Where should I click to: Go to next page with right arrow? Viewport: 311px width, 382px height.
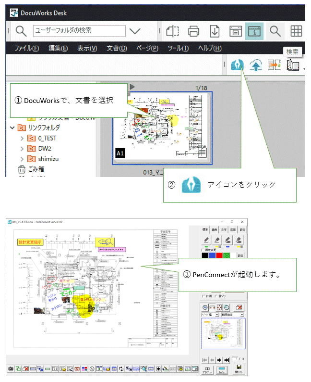coord(219,359)
